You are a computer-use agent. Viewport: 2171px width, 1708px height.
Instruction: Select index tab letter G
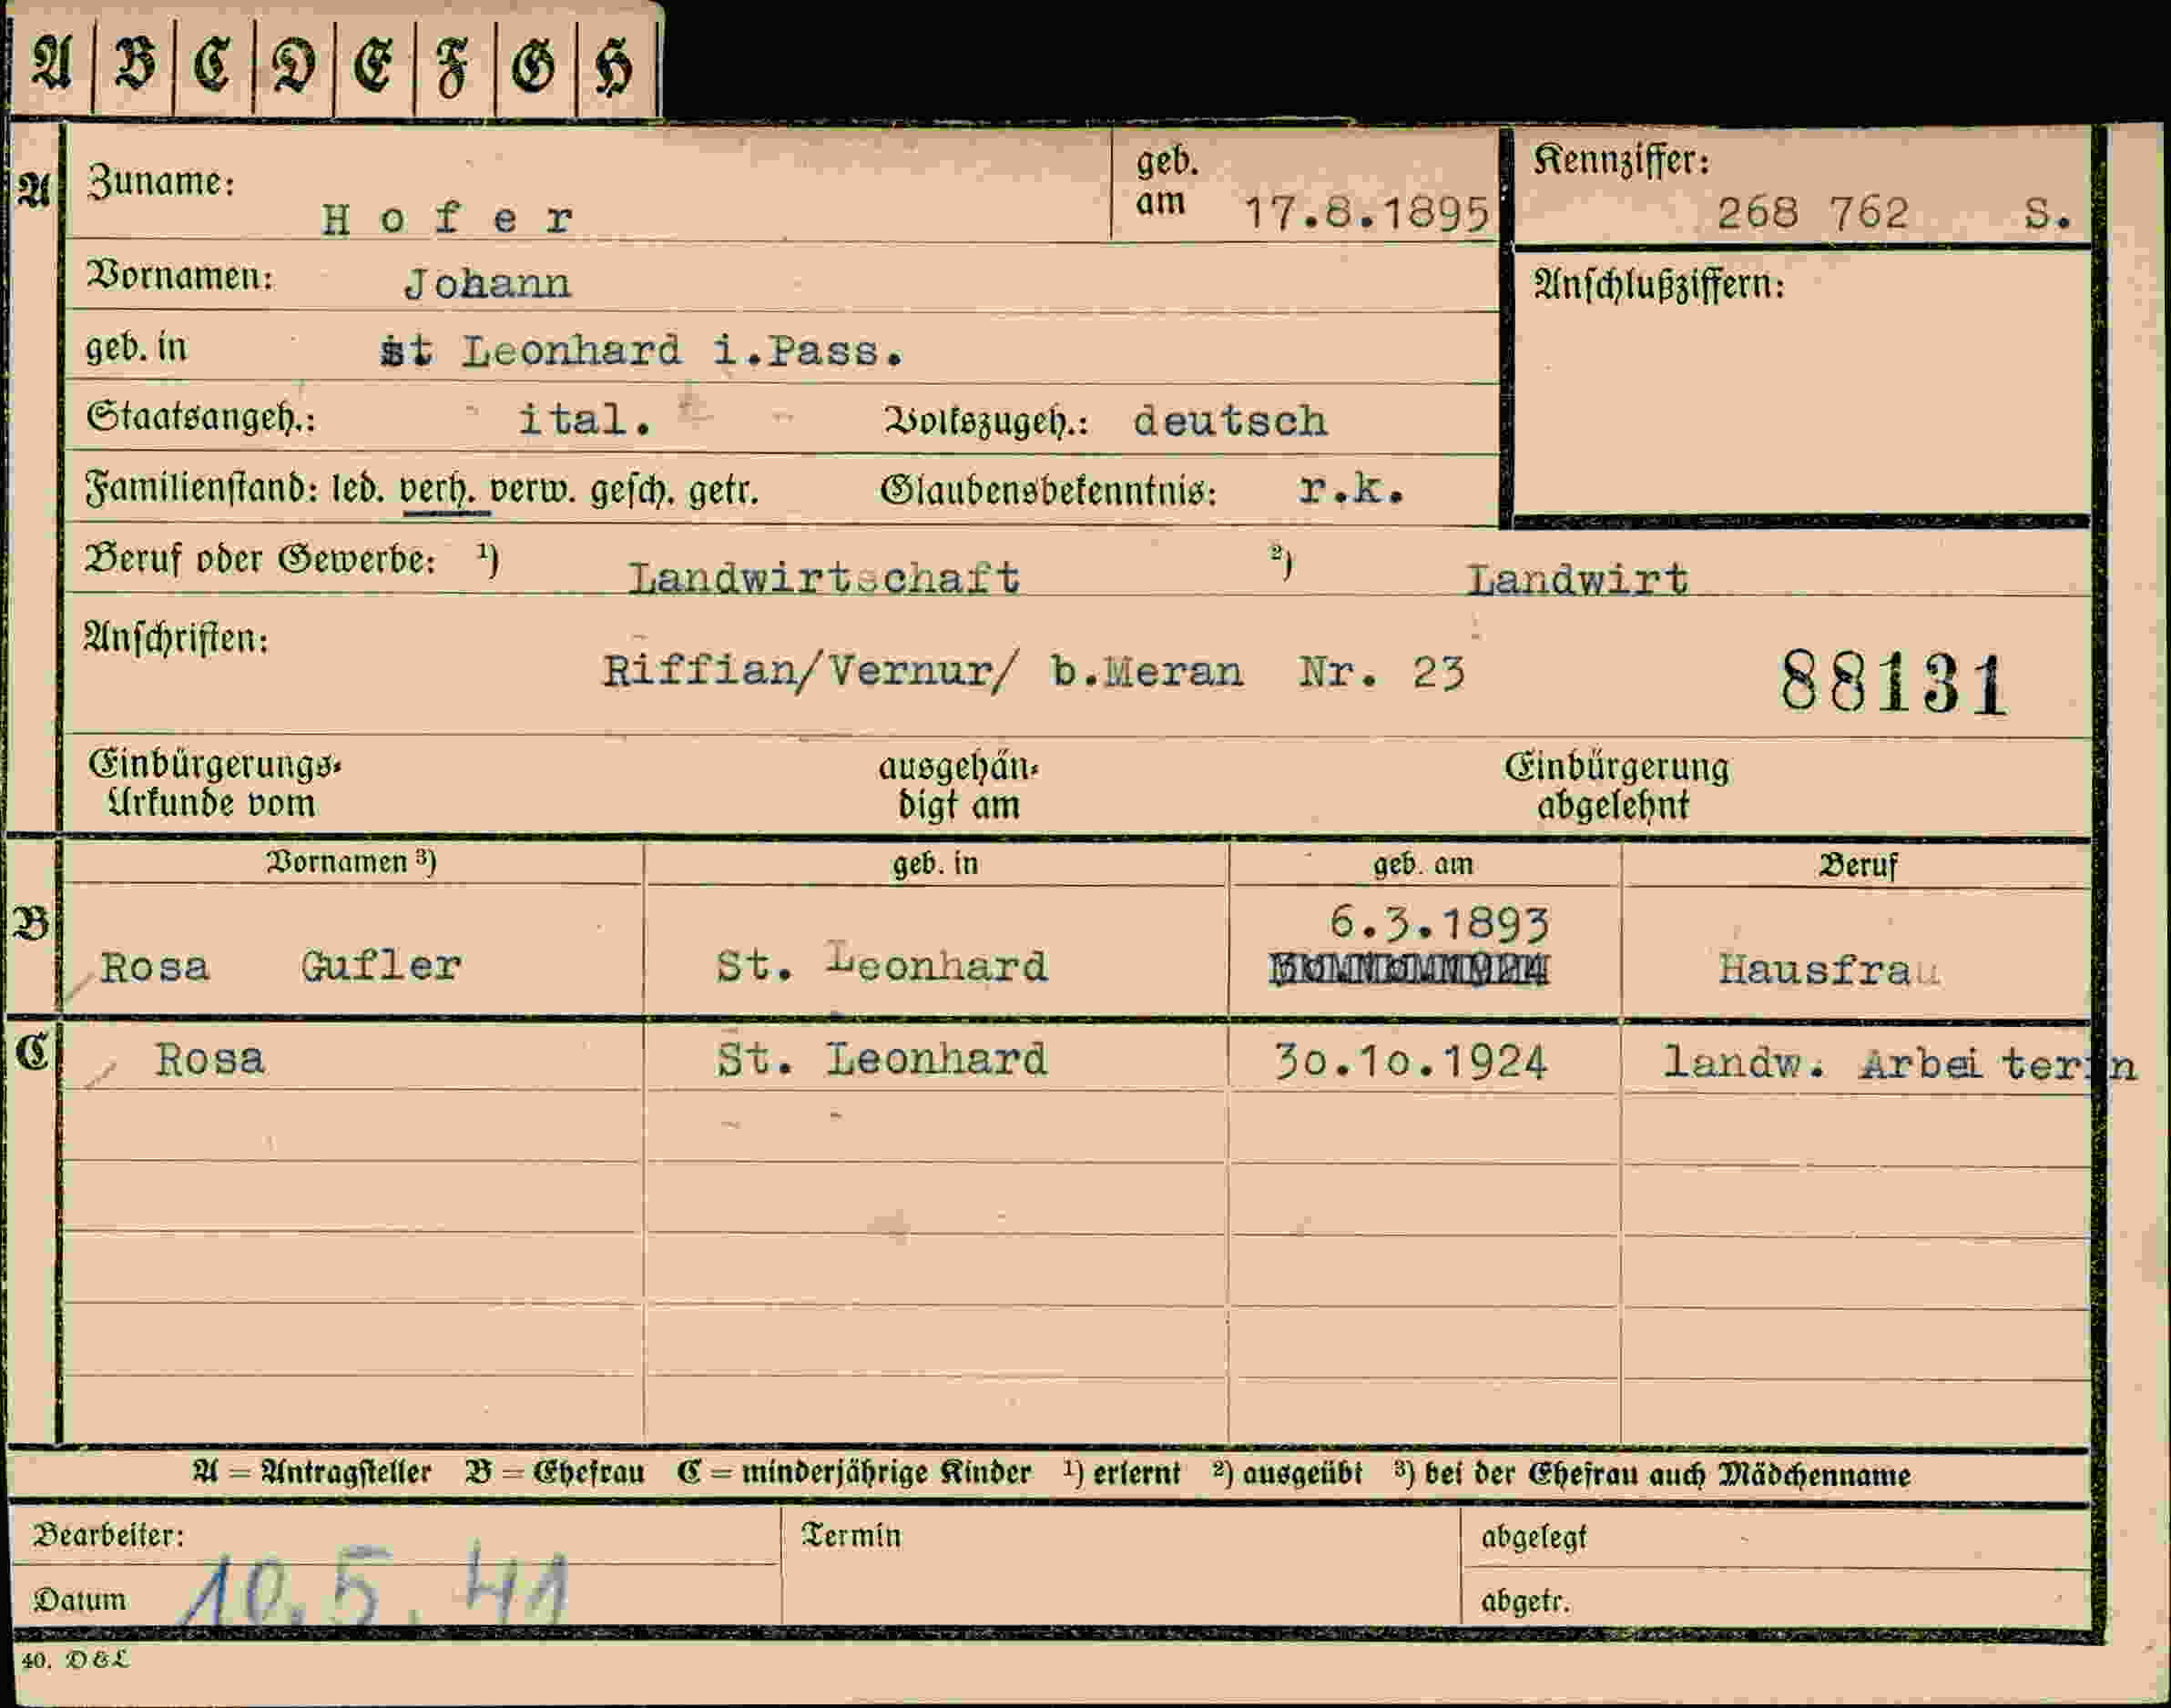click(x=534, y=64)
